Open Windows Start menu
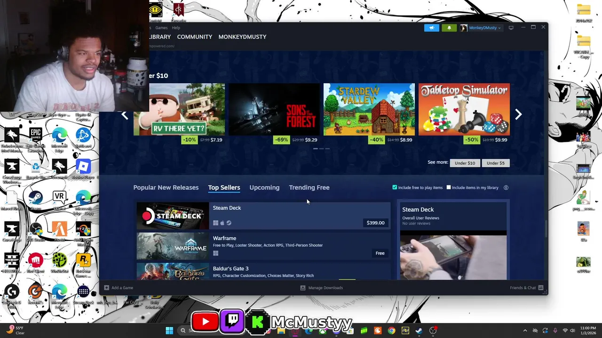Image resolution: width=602 pixels, height=338 pixels. [x=169, y=330]
